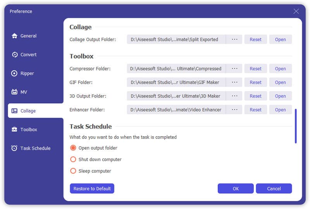This screenshot has height=209, width=310.
Task: Click the Toolbox briefcase icon
Action: click(14, 129)
